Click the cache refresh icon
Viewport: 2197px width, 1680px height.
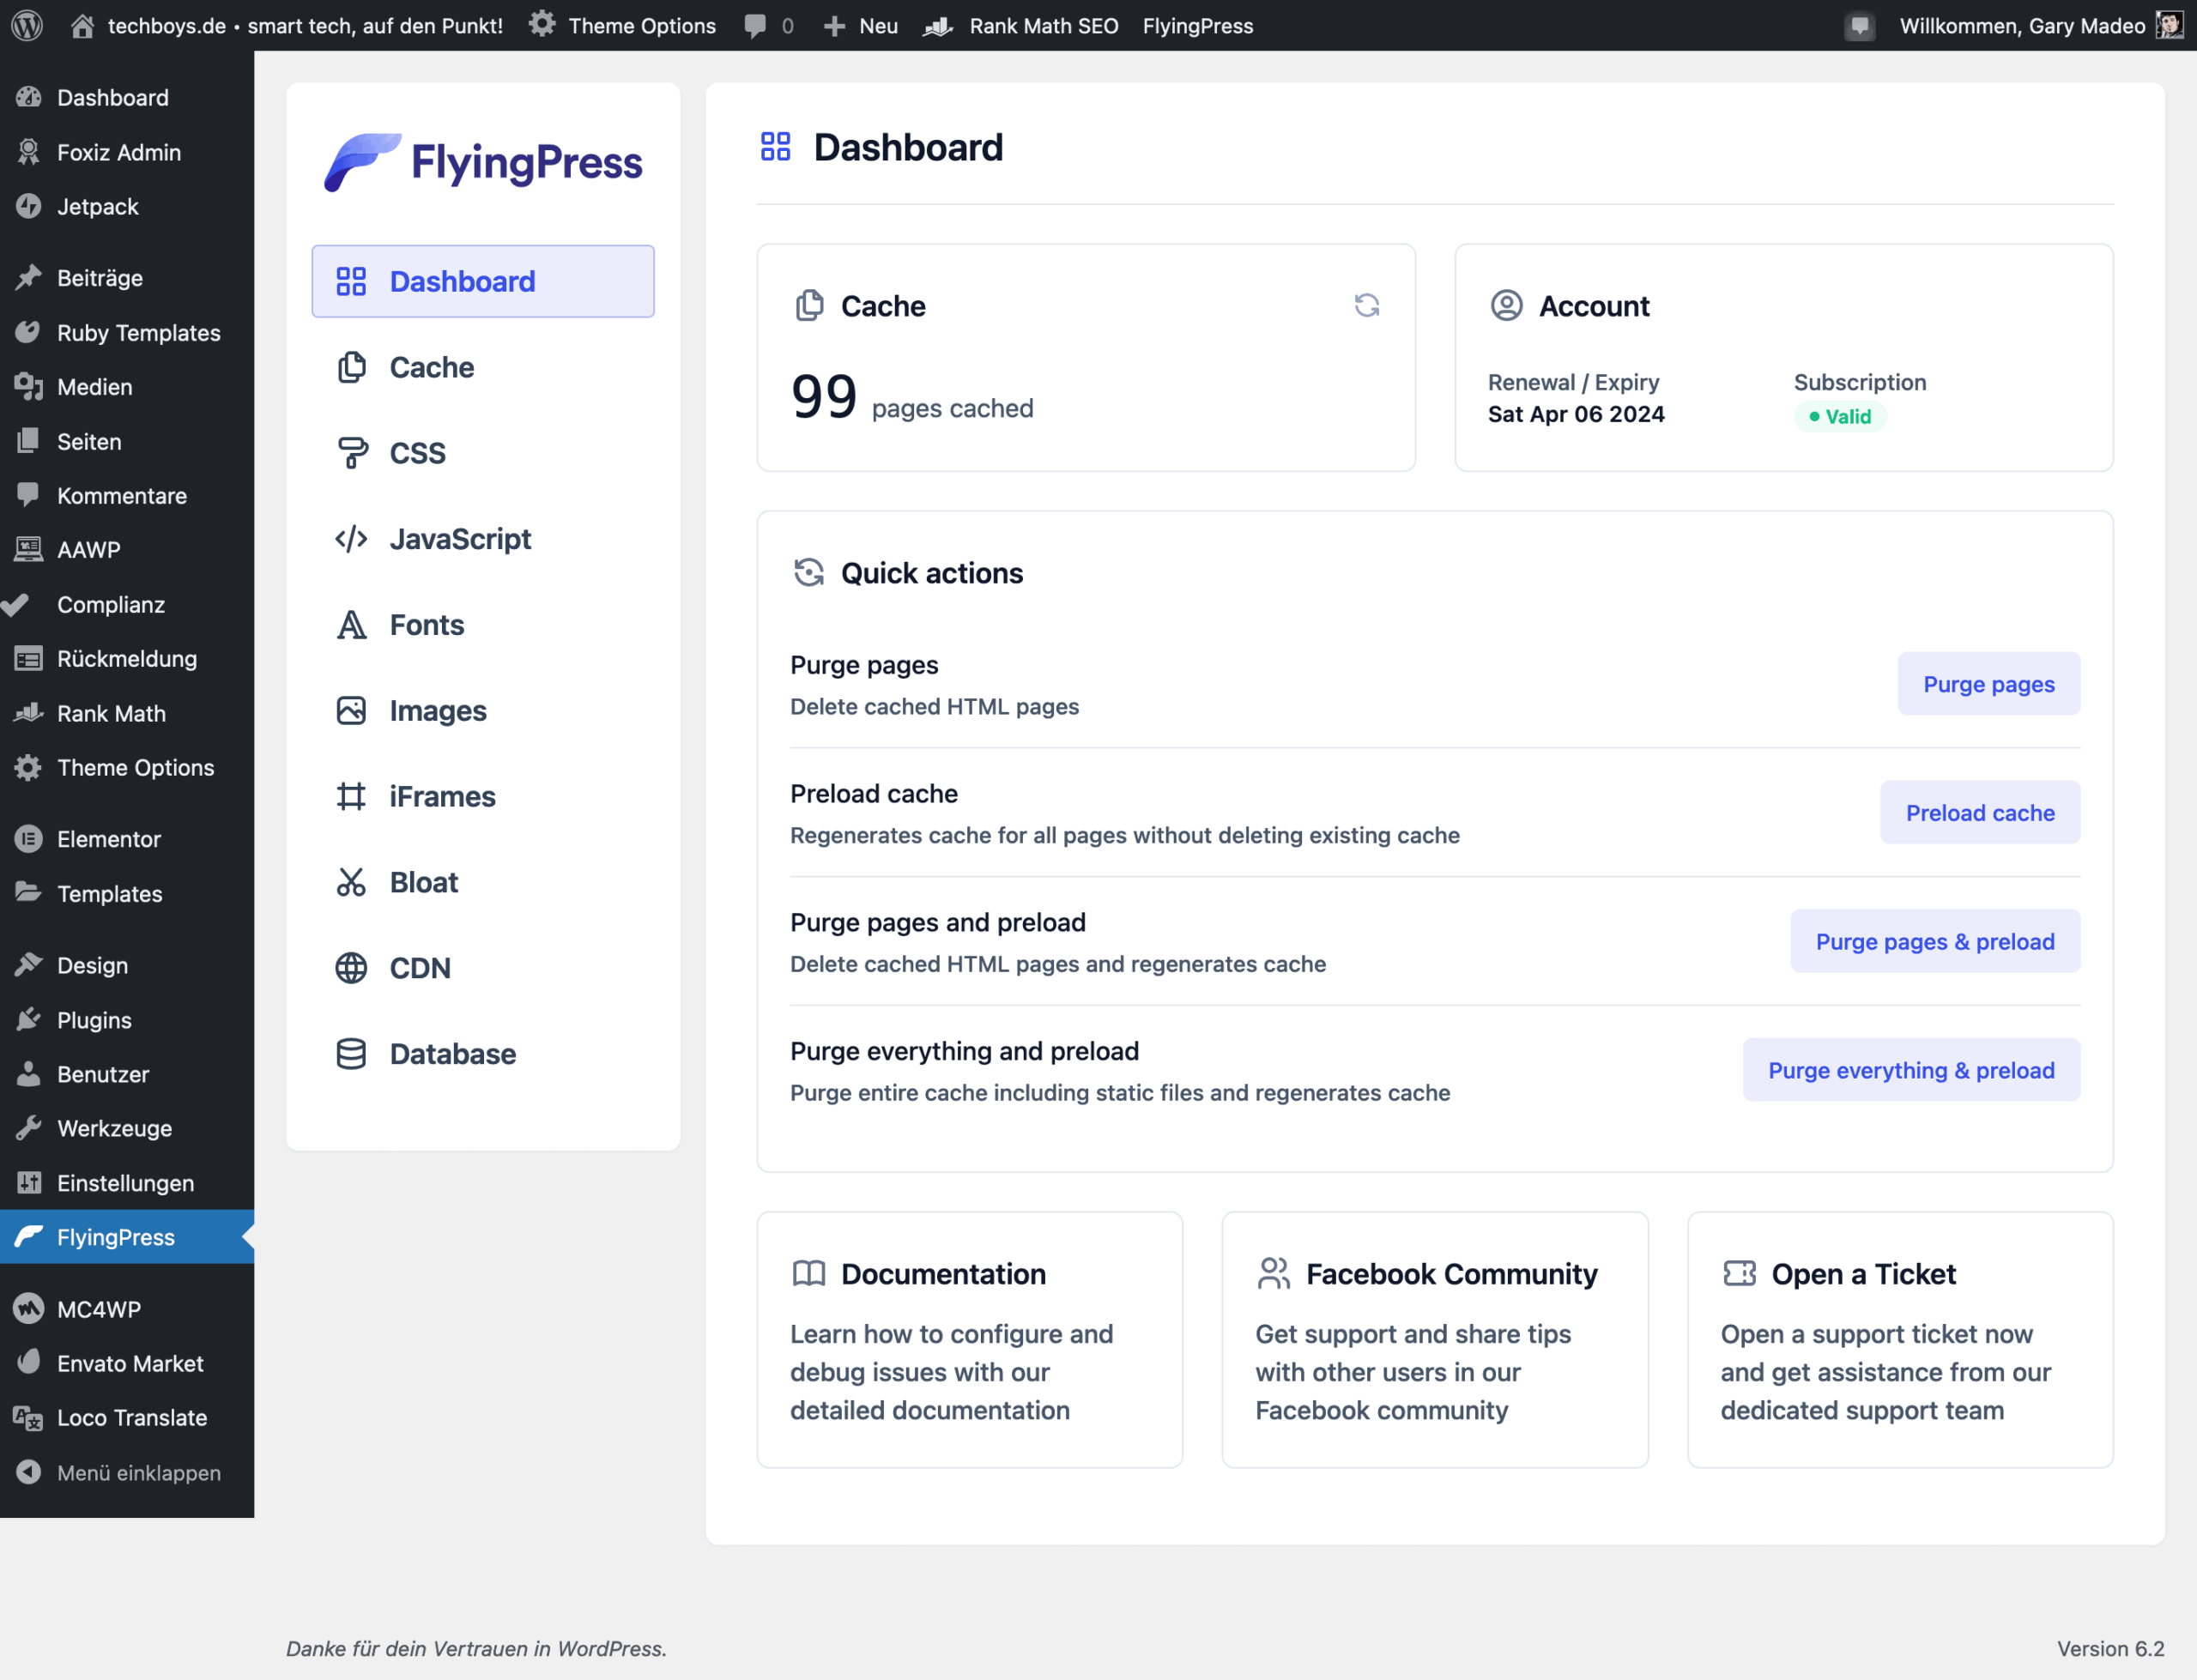(1368, 304)
